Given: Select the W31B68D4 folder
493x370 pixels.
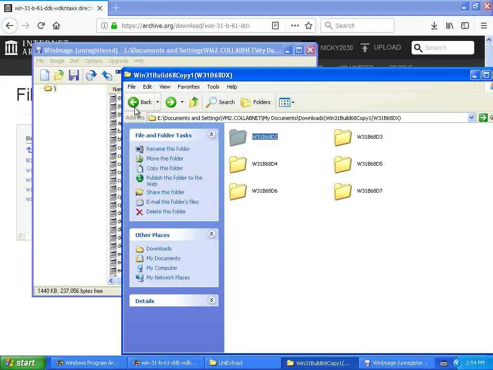Looking at the screenshot, I should coord(253,164).
